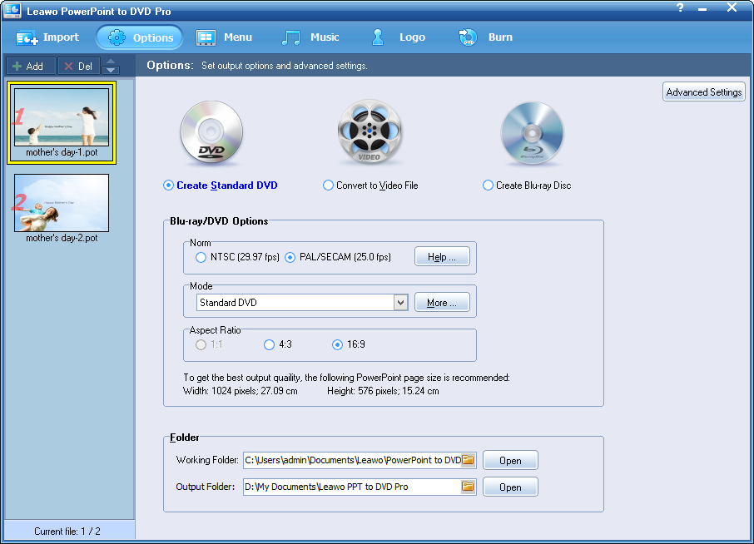The image size is (754, 544).
Task: Switch to the Burn tab
Action: click(x=486, y=37)
